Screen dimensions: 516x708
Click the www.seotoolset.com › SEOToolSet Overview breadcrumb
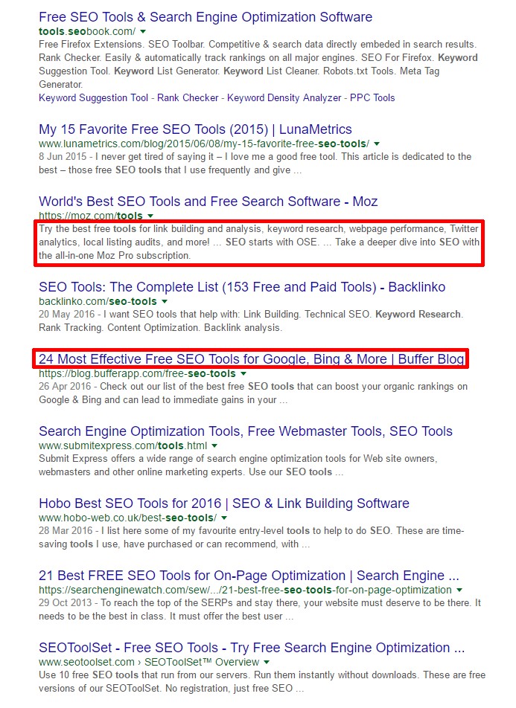click(149, 663)
